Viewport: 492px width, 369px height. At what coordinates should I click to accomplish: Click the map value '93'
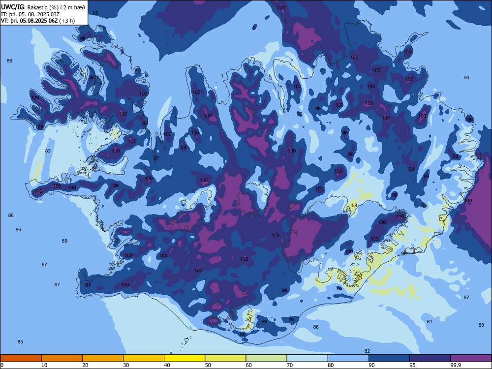[292, 319]
